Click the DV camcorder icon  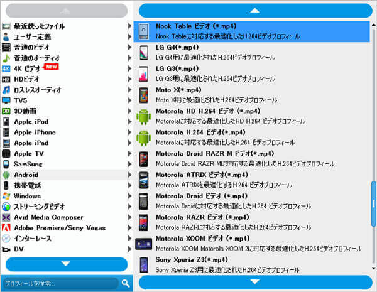tap(6, 249)
